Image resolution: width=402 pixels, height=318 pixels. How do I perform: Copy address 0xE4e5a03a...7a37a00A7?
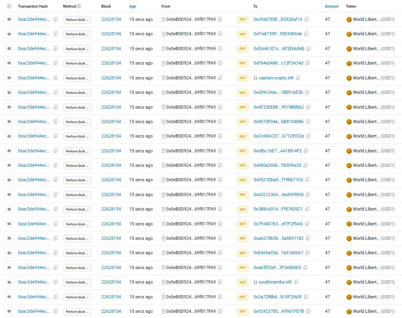[x=308, y=253]
